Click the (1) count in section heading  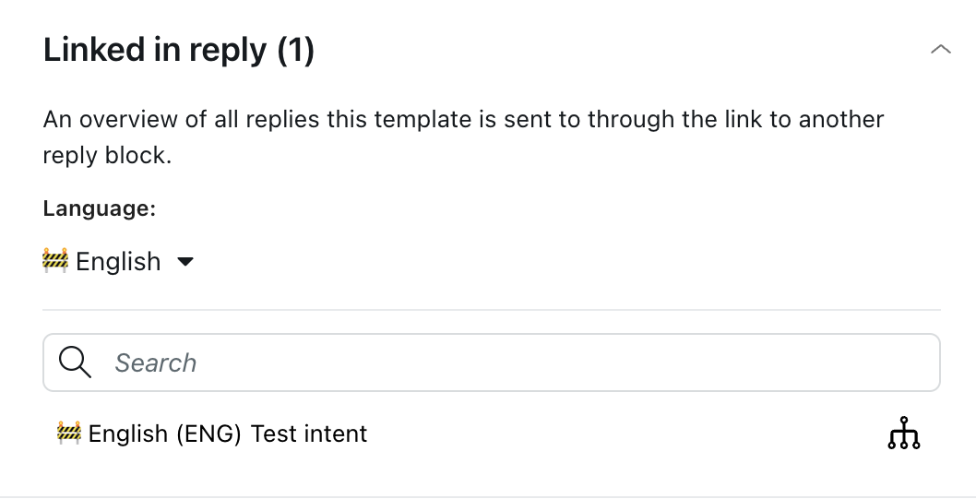point(296,50)
